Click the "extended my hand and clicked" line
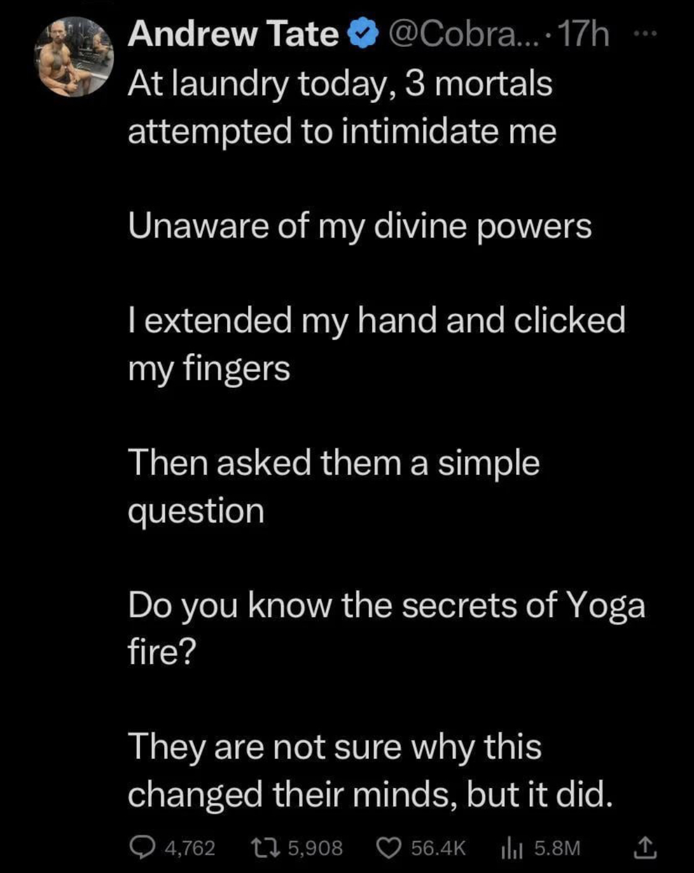The height and width of the screenshot is (873, 694). tap(376, 321)
